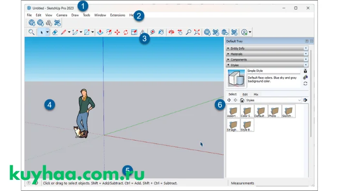
Task: Open the signed-in account icon
Action: pos(244,32)
